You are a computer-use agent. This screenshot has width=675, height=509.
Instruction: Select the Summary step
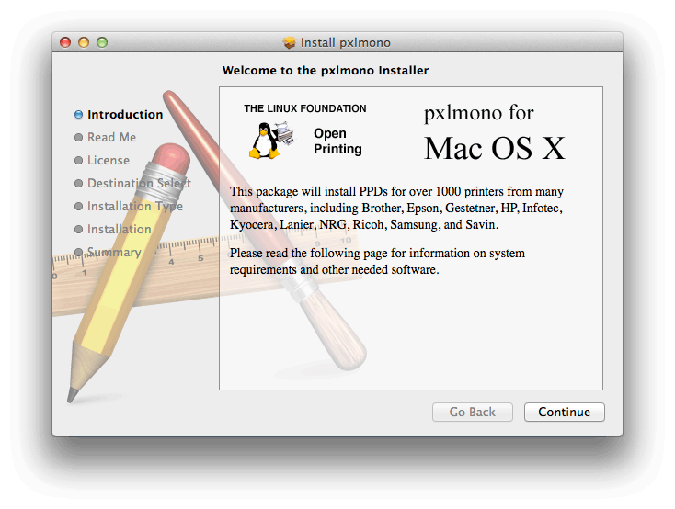pyautogui.click(x=114, y=252)
